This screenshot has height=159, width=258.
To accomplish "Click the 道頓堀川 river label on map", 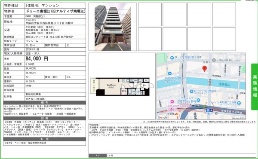I will pos(224,84).
